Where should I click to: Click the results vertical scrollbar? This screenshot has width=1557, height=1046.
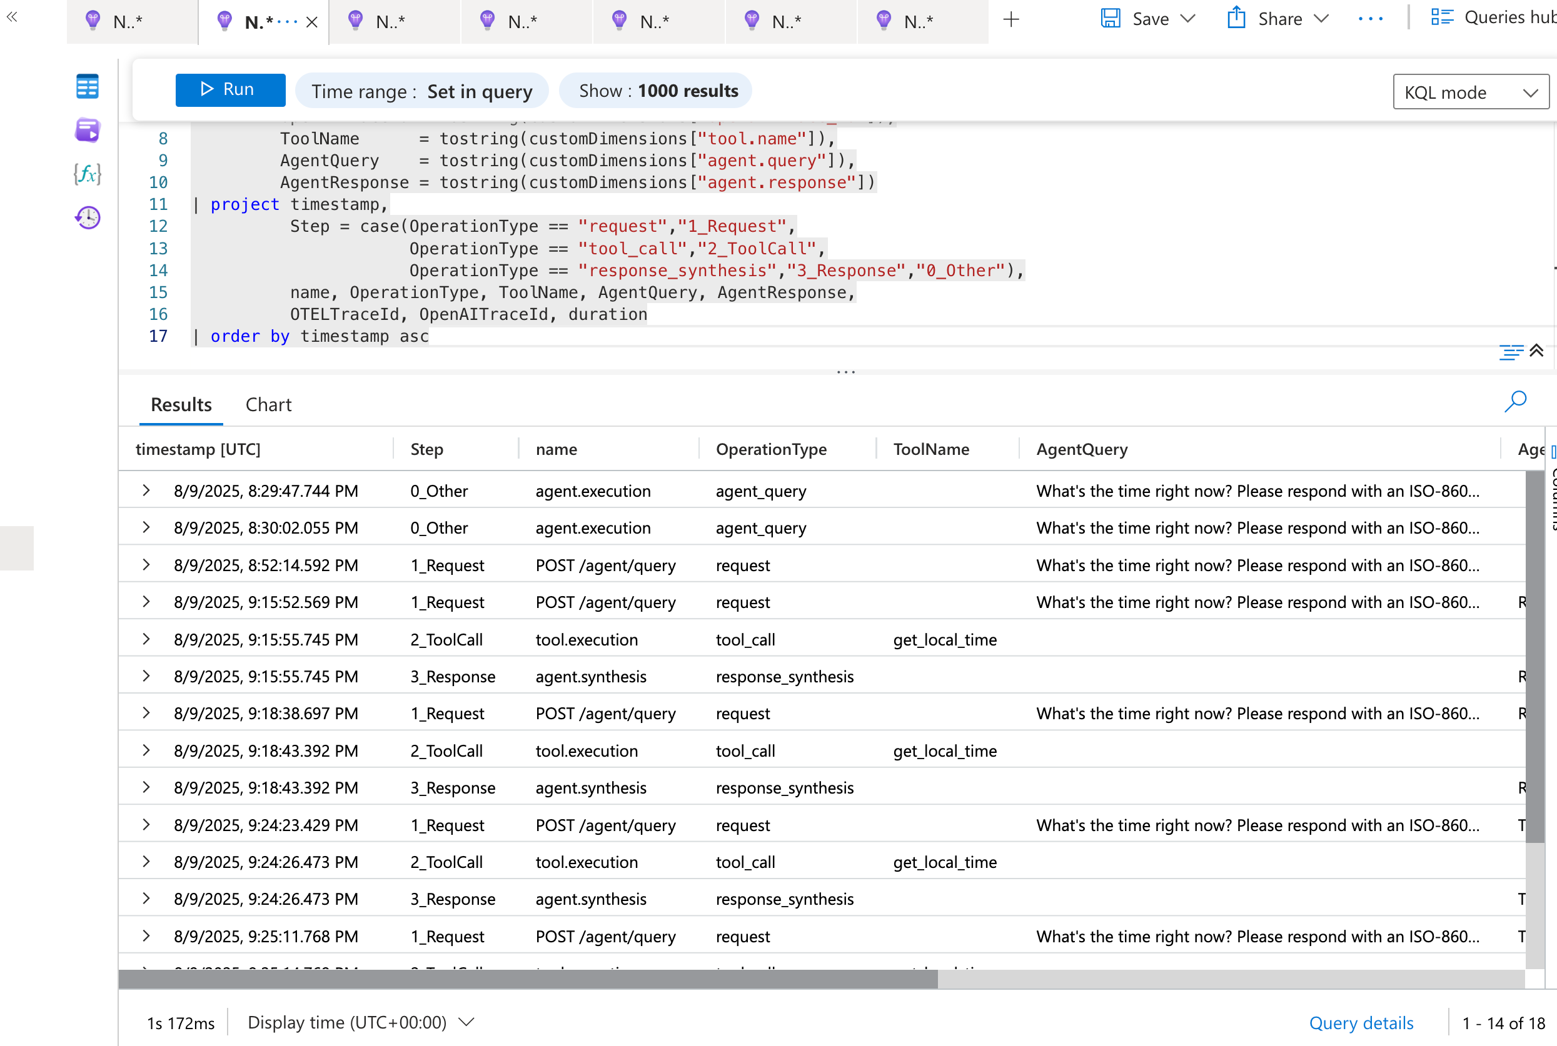[1534, 657]
